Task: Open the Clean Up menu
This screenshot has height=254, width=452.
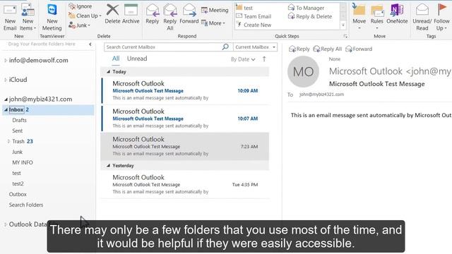Action: click(85, 16)
